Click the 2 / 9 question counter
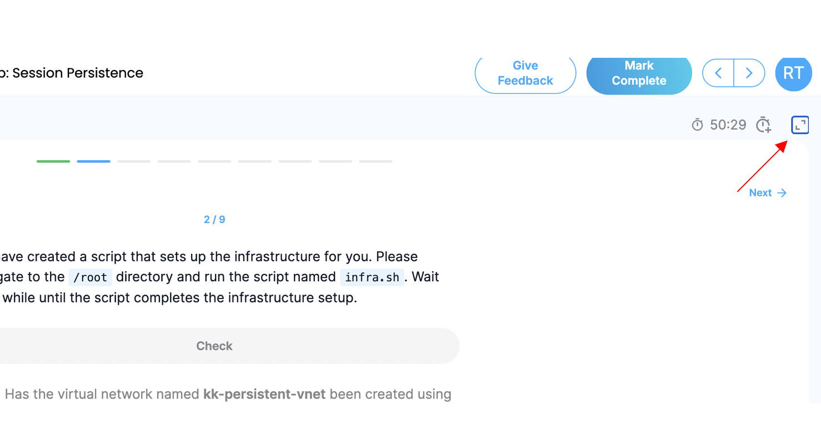The width and height of the screenshot is (821, 439). tap(214, 219)
